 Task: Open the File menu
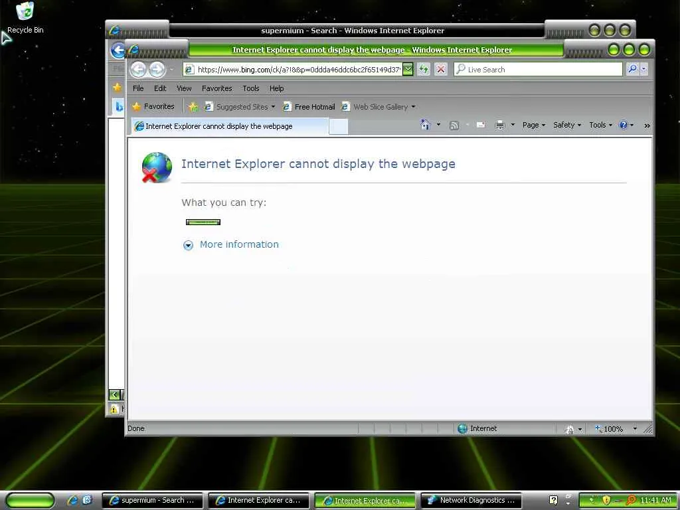click(138, 88)
